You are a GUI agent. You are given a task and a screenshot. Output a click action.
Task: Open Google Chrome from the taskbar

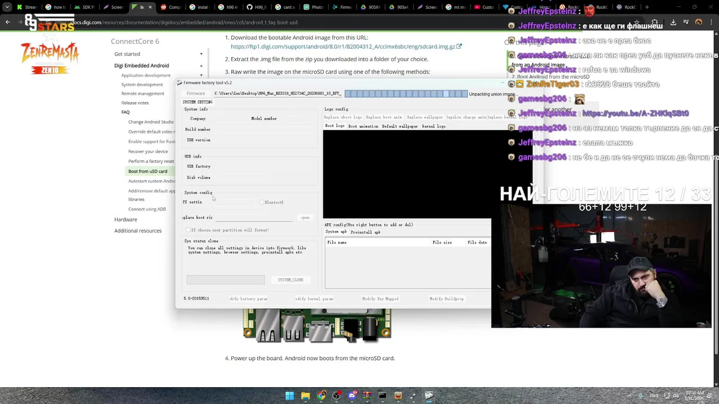(321, 396)
